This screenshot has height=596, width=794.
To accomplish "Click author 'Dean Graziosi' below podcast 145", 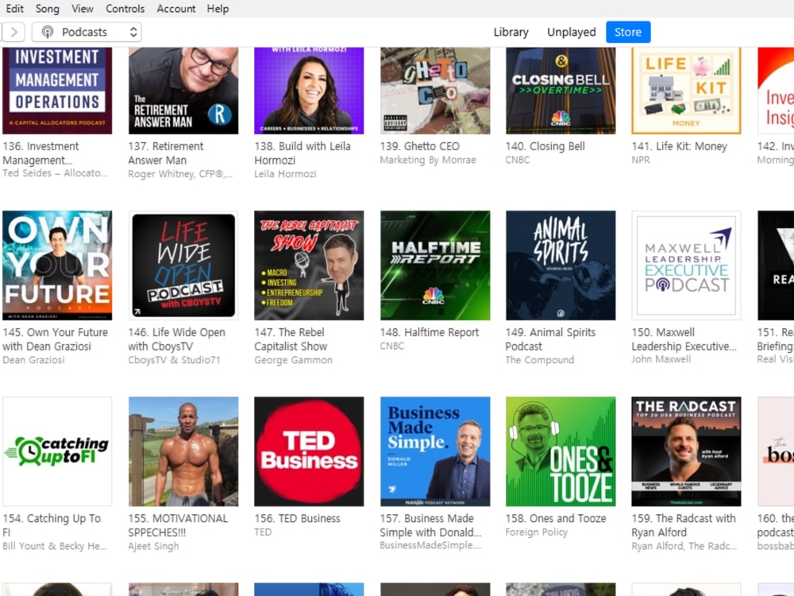I will pos(33,360).
